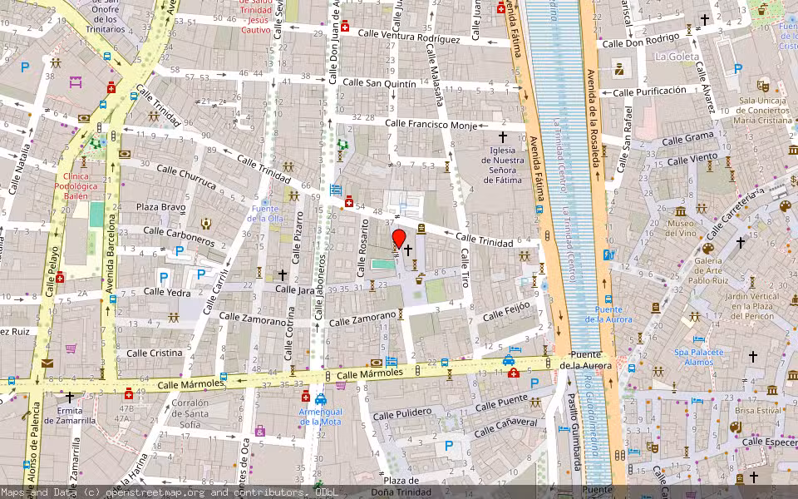Image resolution: width=798 pixels, height=499 pixels.
Task: Click the blue taxi icon on Calle Mármoles
Action: tap(509, 360)
